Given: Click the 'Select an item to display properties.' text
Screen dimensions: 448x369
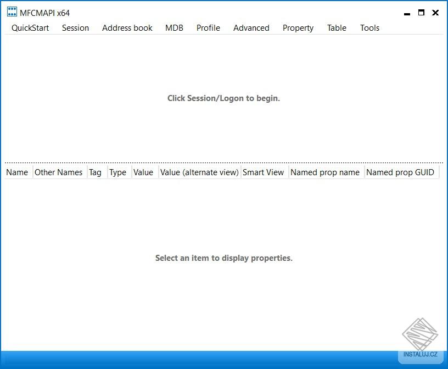Looking at the screenshot, I should (x=223, y=258).
